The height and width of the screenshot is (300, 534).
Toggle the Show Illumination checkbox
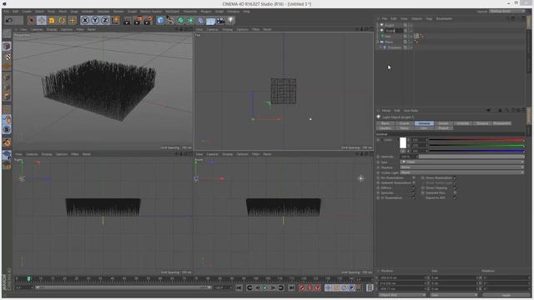455,177
